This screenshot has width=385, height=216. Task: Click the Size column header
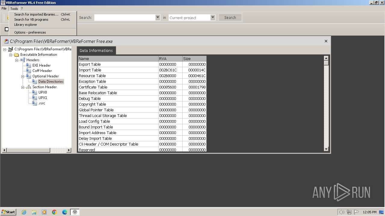pos(194,58)
